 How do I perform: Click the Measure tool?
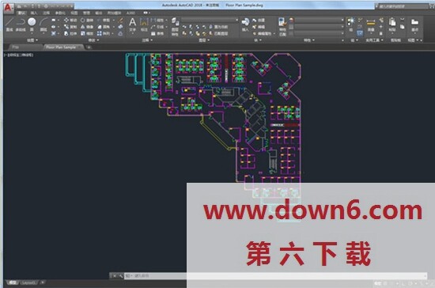tap(371, 25)
